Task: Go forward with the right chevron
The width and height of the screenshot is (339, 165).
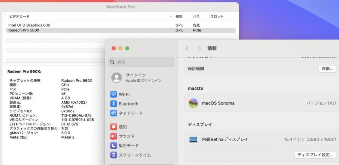Action: coord(199,48)
